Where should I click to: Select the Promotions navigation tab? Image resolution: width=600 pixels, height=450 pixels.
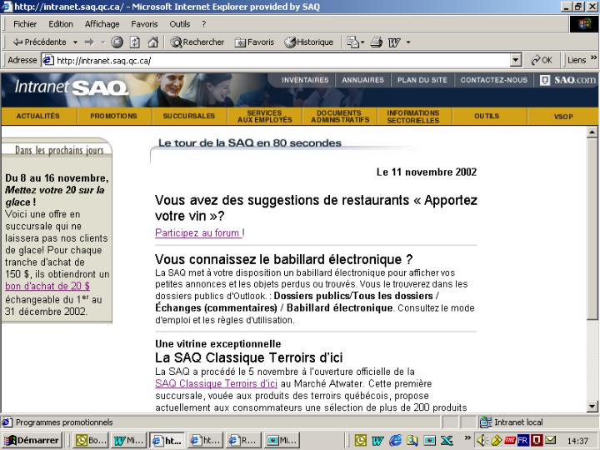(113, 116)
